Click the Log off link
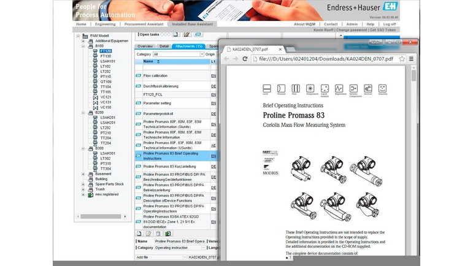The image size is (473, 266). pyautogui.click(x=390, y=24)
